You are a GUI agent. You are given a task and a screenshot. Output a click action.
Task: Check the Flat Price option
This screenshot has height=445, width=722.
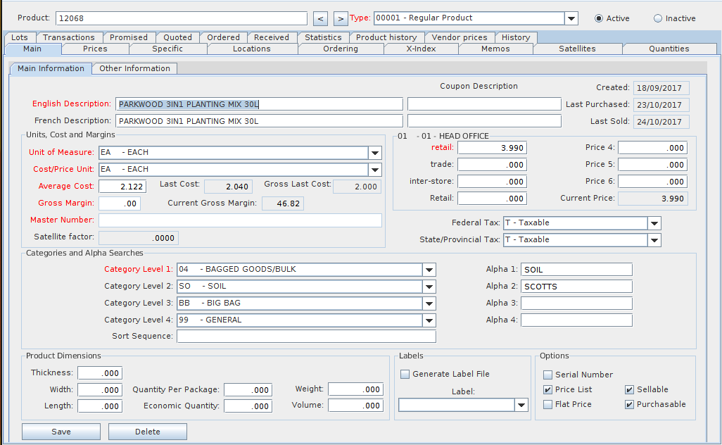548,404
